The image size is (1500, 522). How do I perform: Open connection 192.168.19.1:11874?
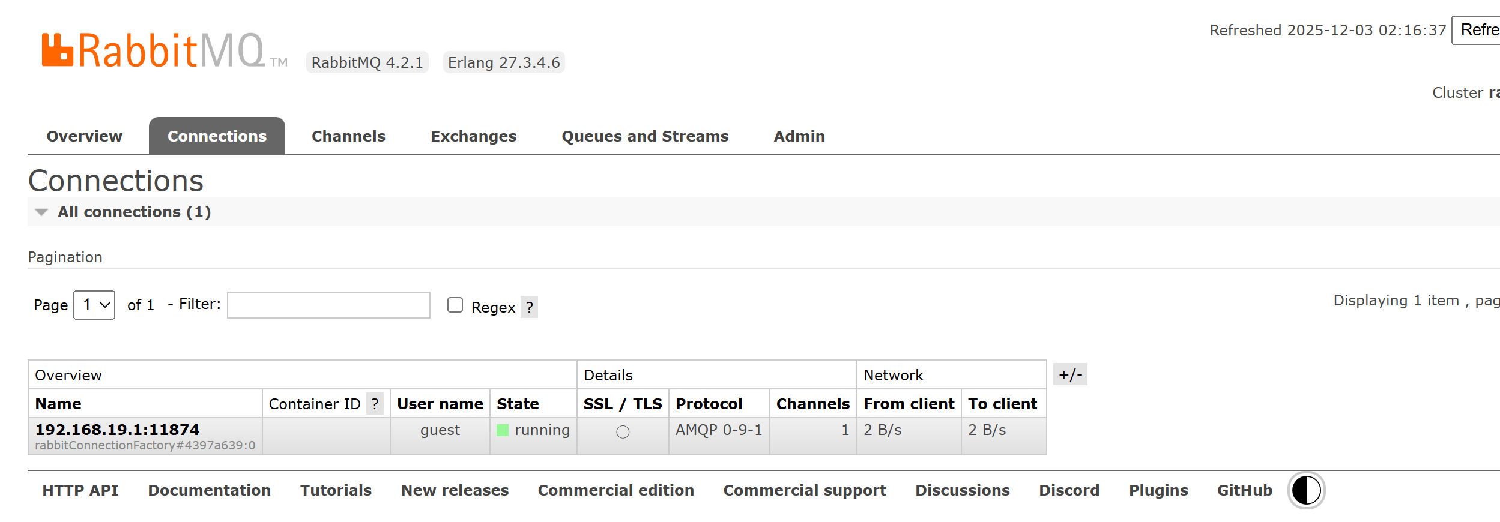[117, 430]
